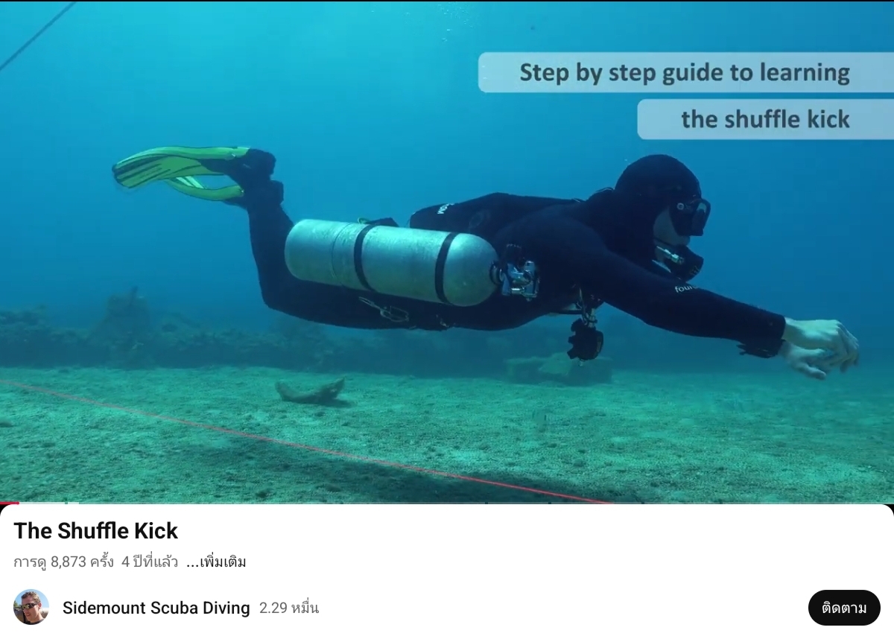Tap the video title The Shuffle Kick

point(95,531)
